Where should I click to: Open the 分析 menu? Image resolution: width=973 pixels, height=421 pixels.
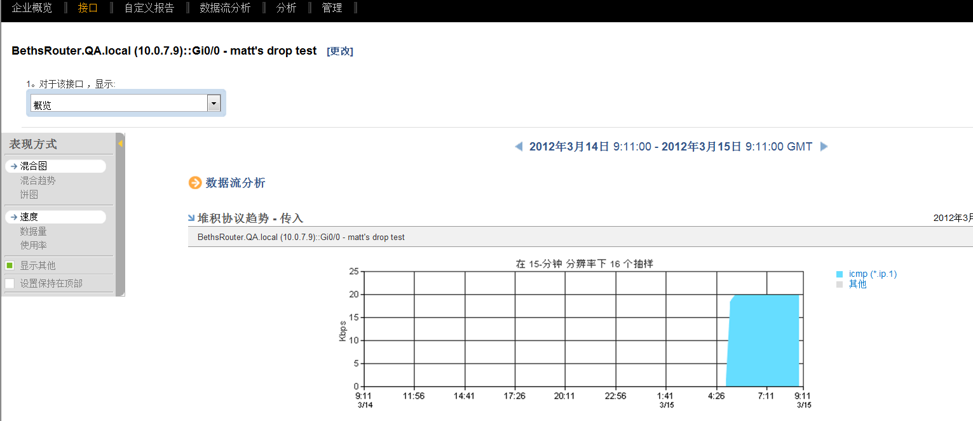[x=286, y=8]
